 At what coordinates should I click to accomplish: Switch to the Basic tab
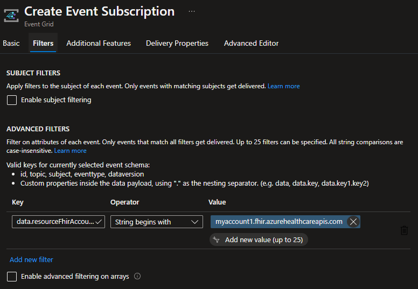(x=11, y=43)
